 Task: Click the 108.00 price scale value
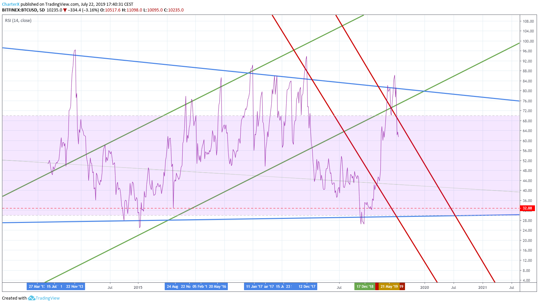tap(528, 21)
